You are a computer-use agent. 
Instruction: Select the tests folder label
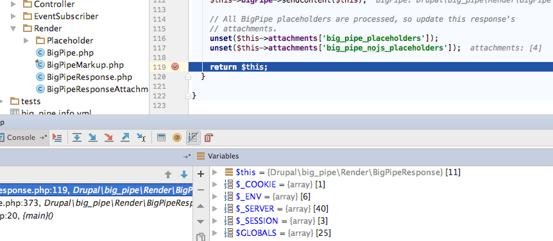[31, 101]
